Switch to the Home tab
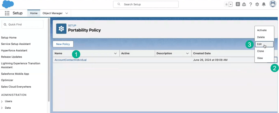This screenshot has width=279, height=113. pos(34,13)
